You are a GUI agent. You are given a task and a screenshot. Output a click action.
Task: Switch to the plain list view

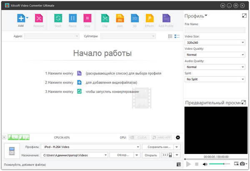(170, 36)
